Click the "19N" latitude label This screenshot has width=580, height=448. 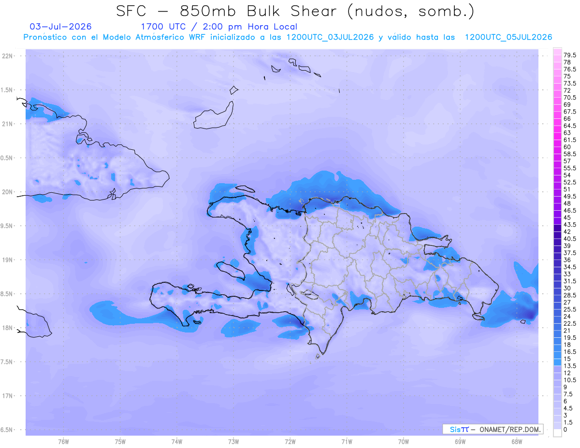tap(8, 260)
